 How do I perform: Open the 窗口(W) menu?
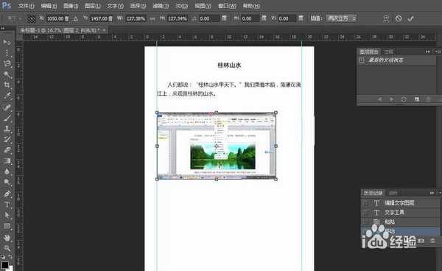[227, 6]
